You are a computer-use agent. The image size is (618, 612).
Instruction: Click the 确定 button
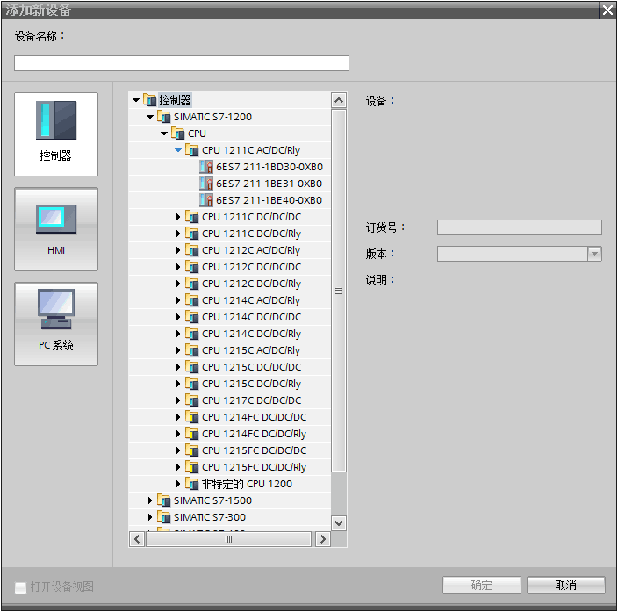482,585
